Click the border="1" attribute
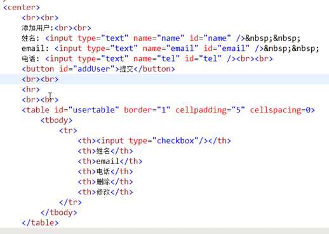Screen dimensions: 329x234 pyautogui.click(x=147, y=110)
